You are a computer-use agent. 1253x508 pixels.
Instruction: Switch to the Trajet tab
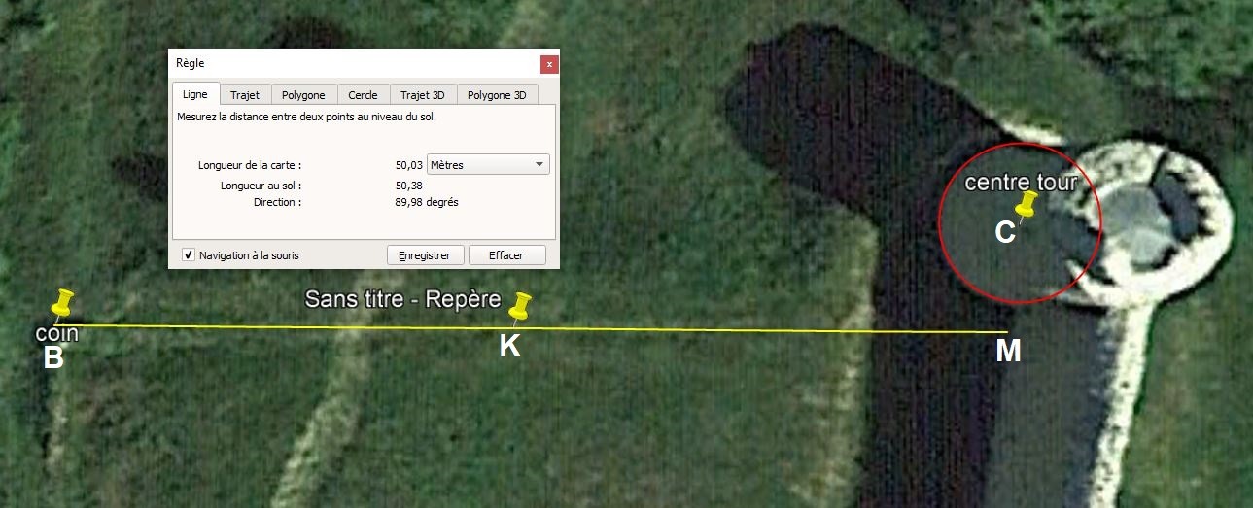click(245, 94)
